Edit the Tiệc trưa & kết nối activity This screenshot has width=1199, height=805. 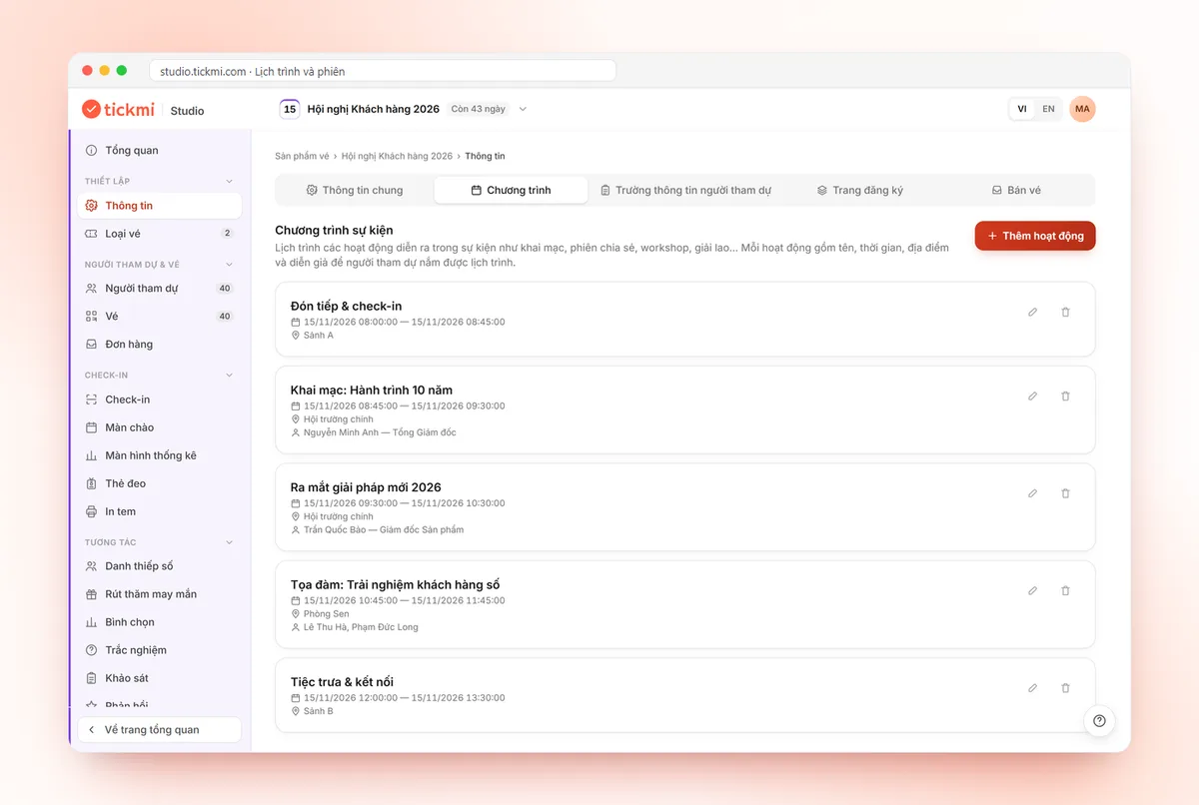coord(1032,688)
